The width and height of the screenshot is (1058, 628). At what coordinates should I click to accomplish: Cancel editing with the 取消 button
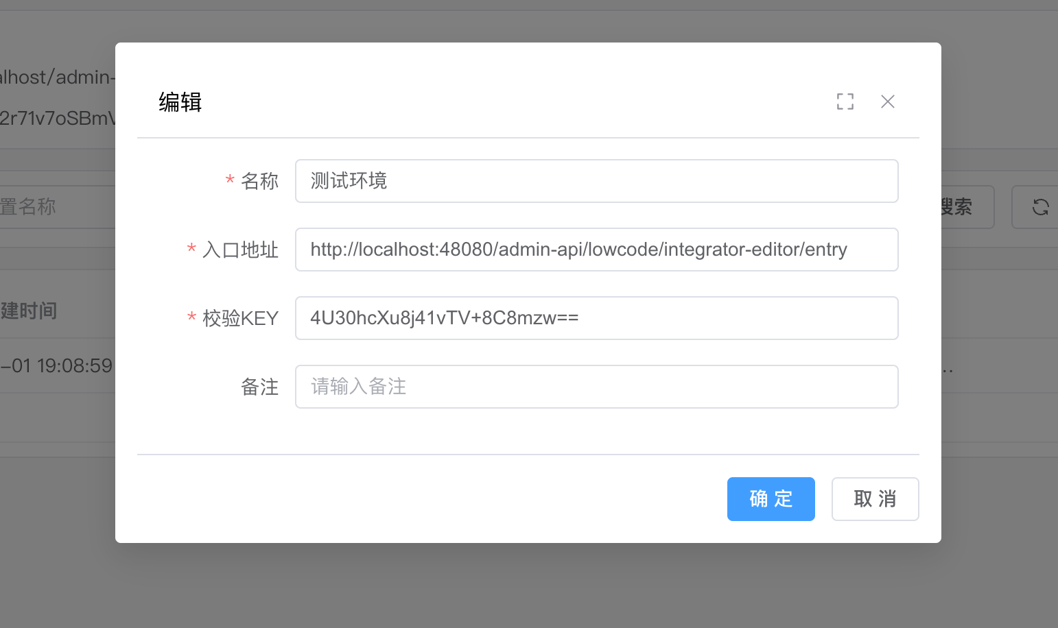tap(875, 499)
